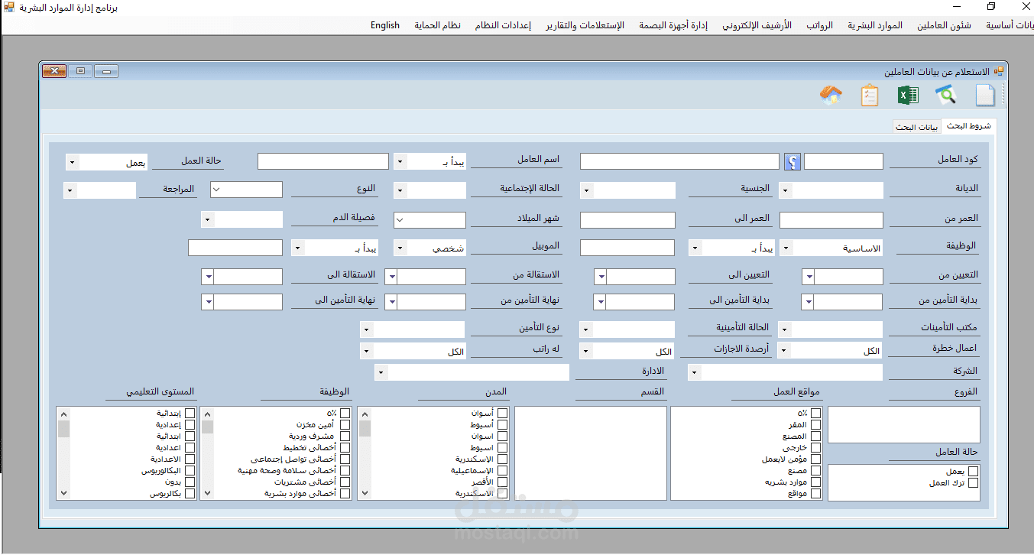Click the orange house toolbar icon

point(831,96)
